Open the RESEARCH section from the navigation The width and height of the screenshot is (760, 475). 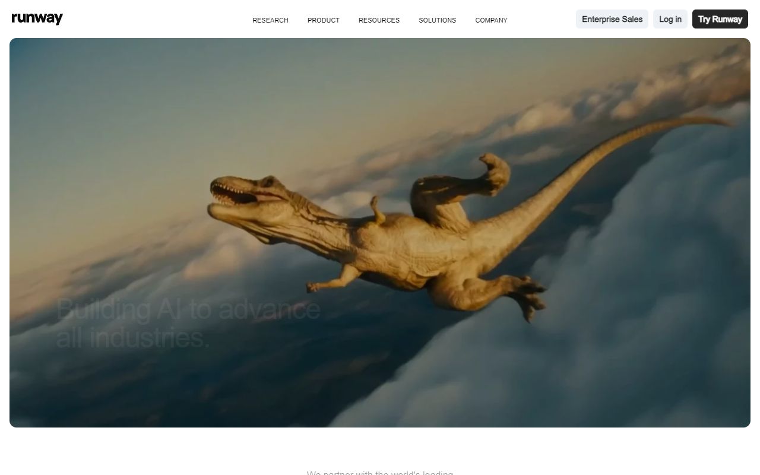(x=270, y=20)
